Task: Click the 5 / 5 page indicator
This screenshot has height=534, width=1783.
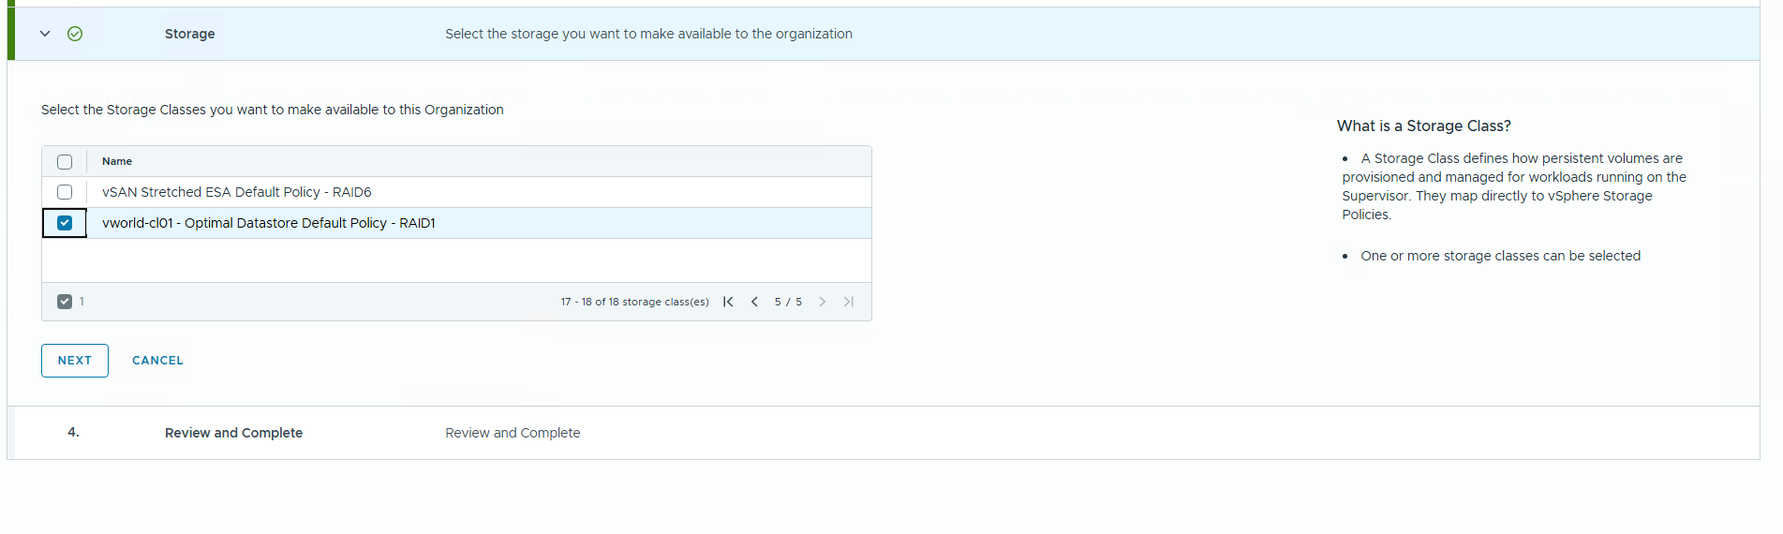Action: point(788,302)
